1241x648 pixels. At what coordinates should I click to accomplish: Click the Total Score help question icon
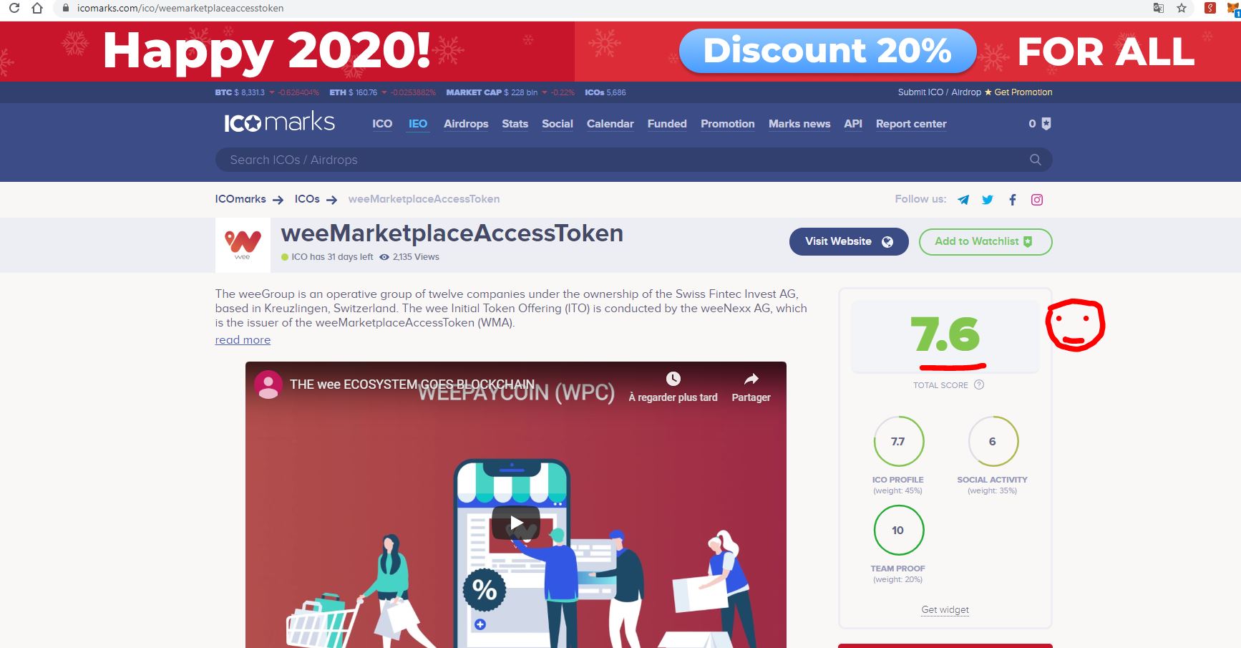pyautogui.click(x=979, y=385)
